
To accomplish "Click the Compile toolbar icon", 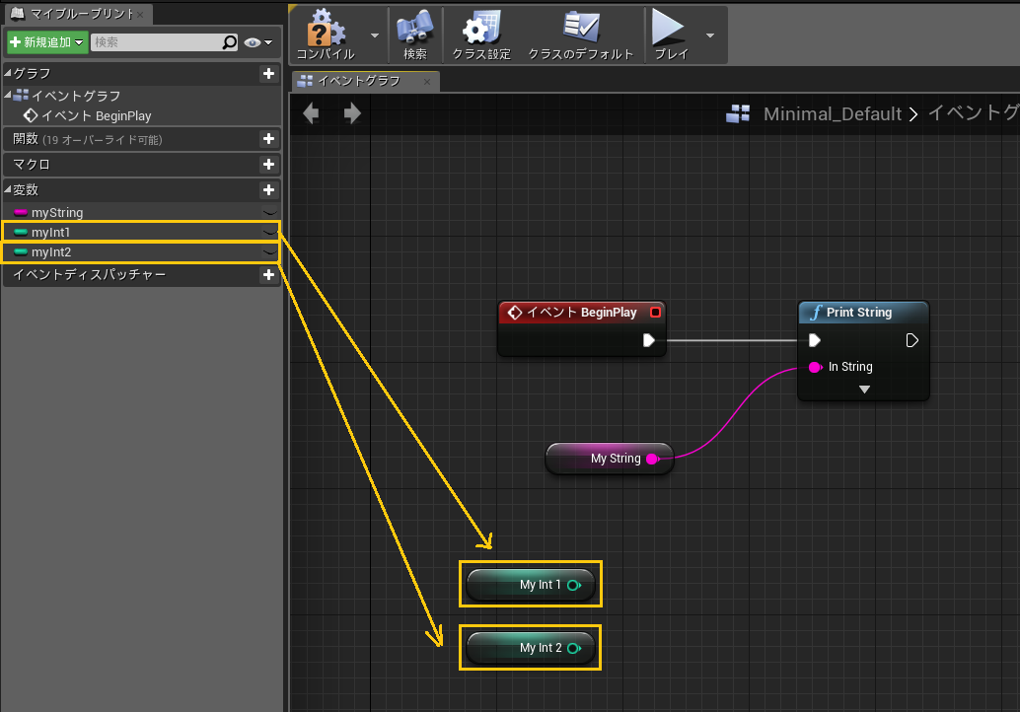I will coord(326,35).
